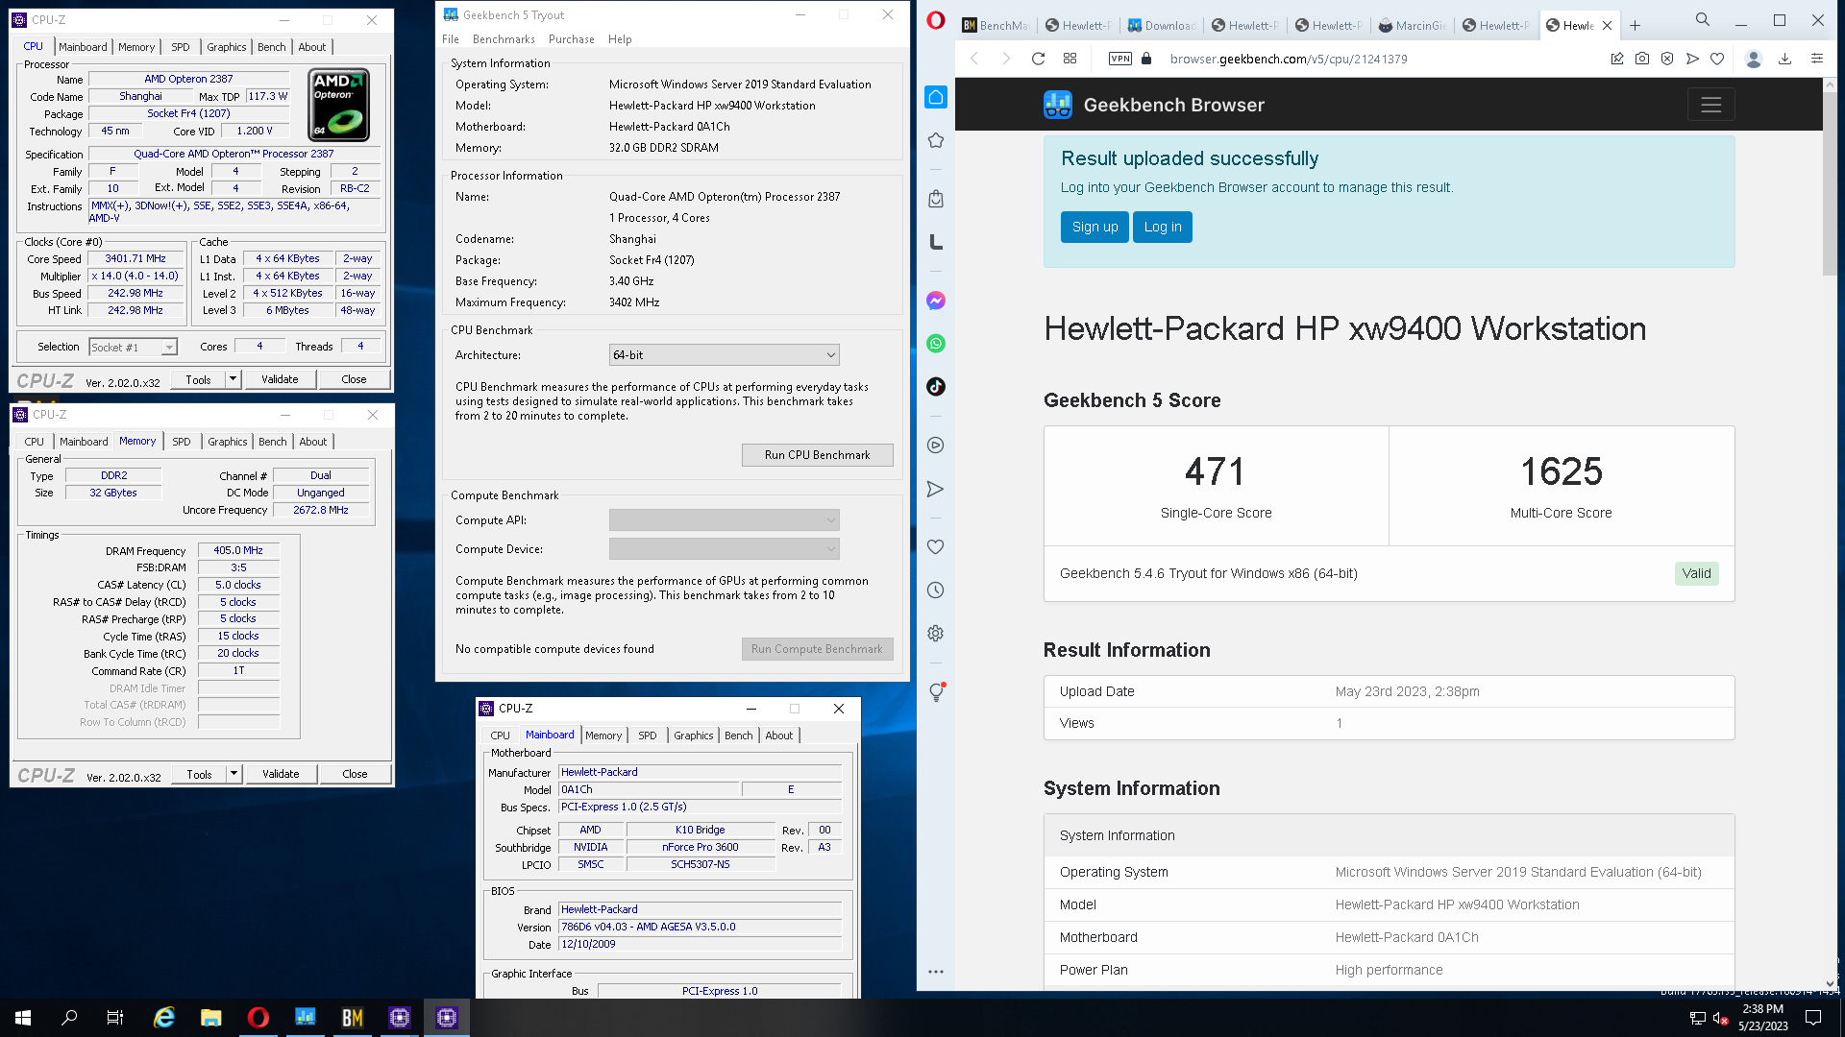The height and width of the screenshot is (1037, 1845).
Task: Open notification center on taskbar
Action: point(1813,1018)
